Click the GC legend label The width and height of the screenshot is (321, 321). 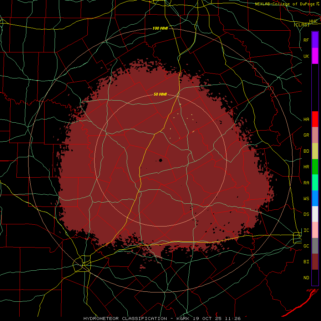point(306,246)
